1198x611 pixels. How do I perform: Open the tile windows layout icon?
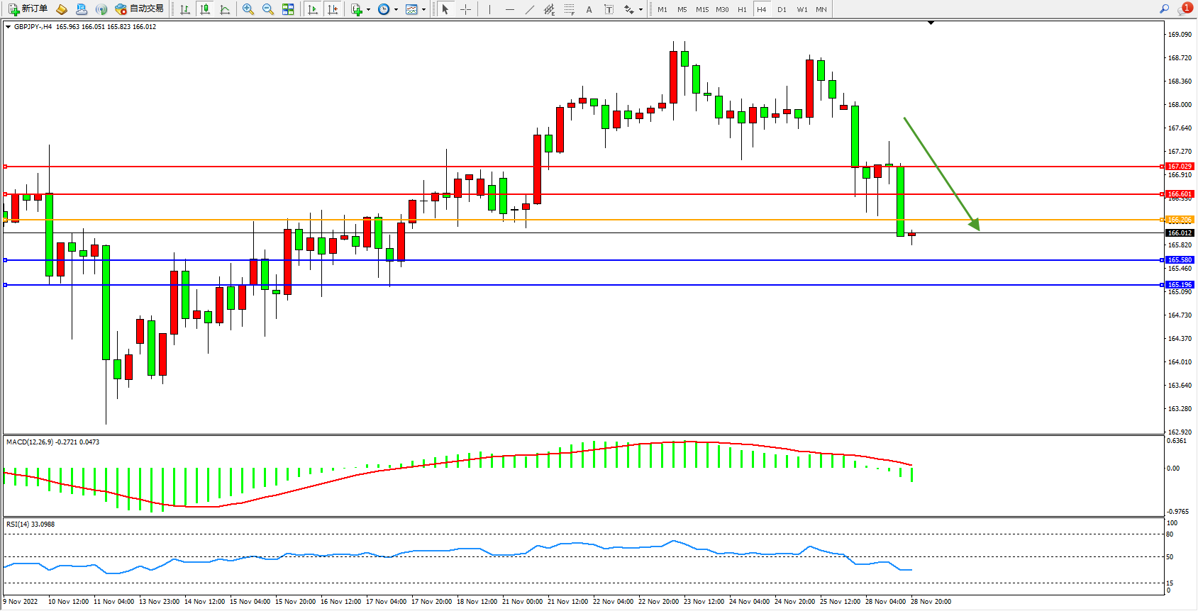tap(288, 9)
